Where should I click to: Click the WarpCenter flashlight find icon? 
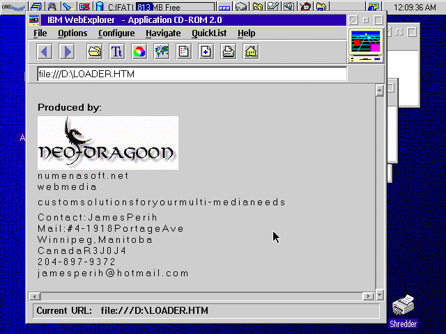tap(68, 7)
